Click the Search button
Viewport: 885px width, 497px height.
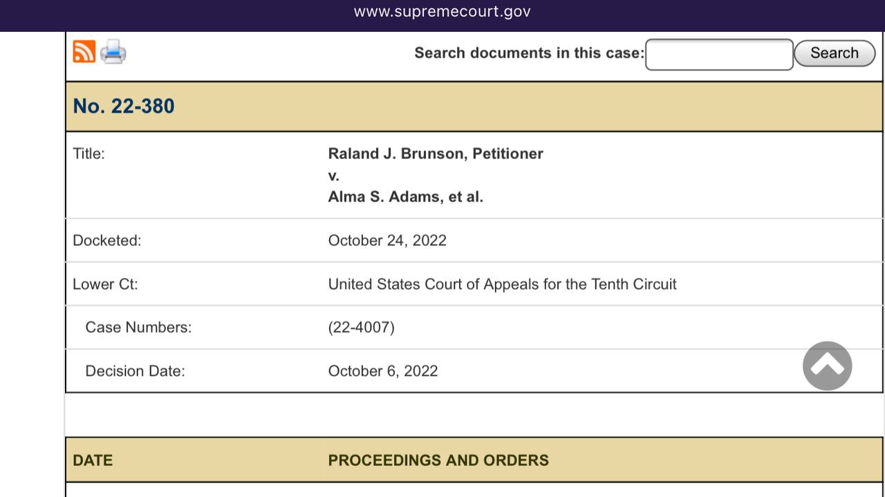[834, 53]
